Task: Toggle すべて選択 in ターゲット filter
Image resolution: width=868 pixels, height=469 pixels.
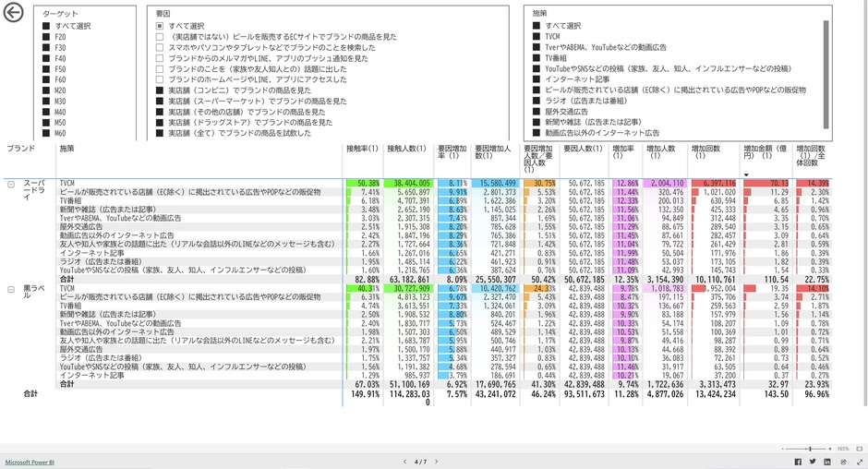Action: click(46, 26)
